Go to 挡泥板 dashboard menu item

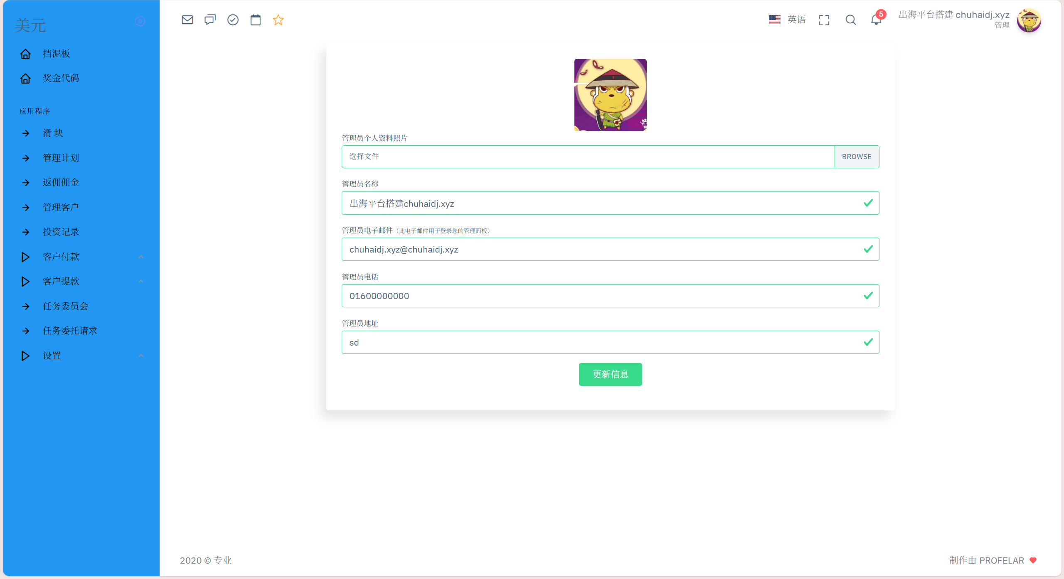[56, 54]
